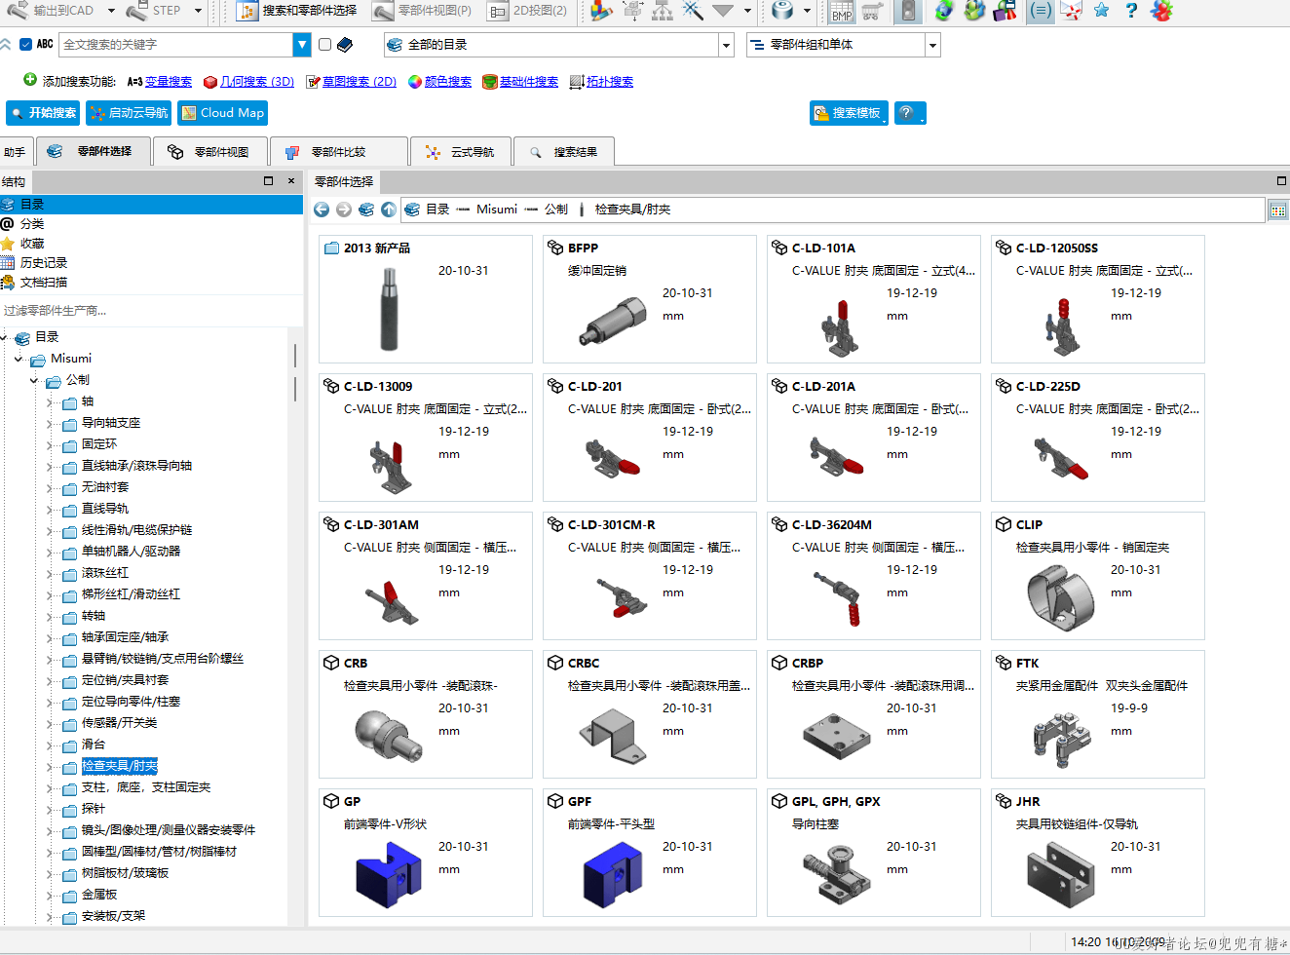Select the 检查夹具/肘夹 tree item
1290x955 pixels.
point(119,766)
